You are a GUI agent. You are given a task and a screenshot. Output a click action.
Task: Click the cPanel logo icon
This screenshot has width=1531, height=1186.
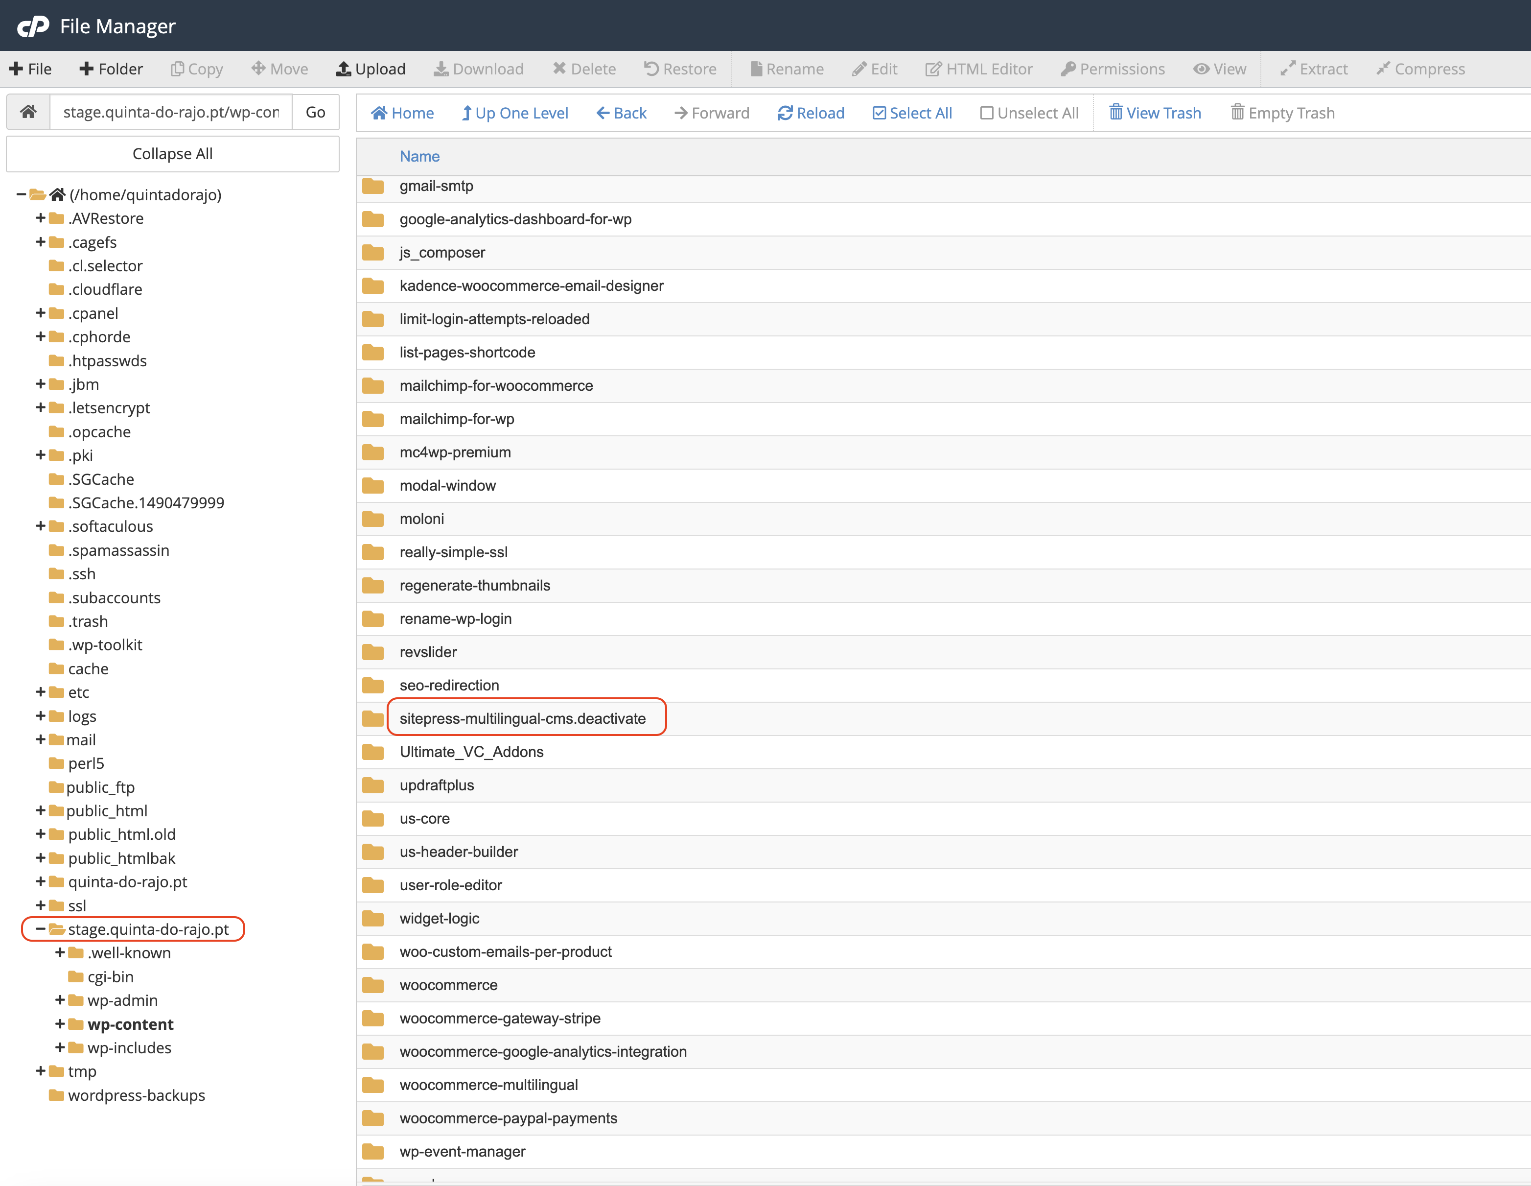point(33,26)
